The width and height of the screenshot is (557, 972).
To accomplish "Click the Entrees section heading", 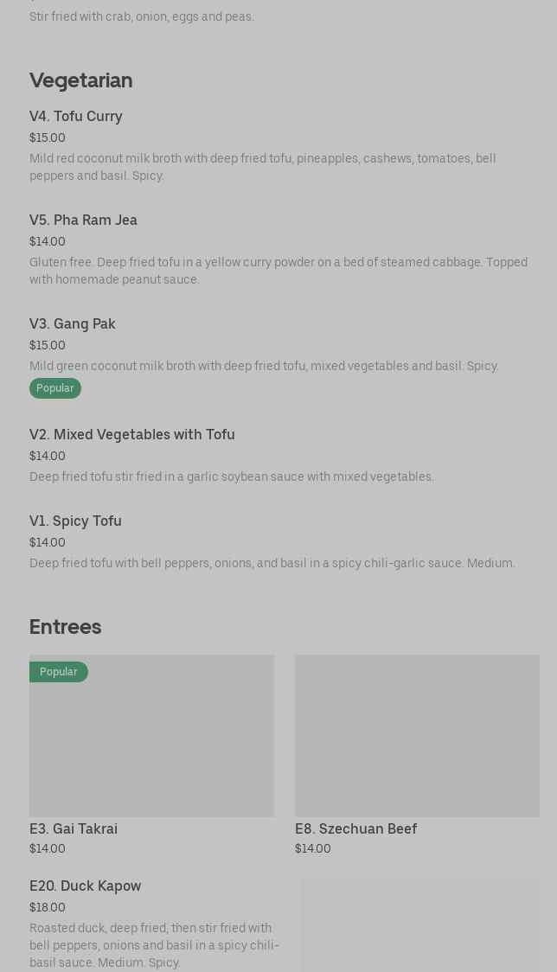I will [x=66, y=627].
